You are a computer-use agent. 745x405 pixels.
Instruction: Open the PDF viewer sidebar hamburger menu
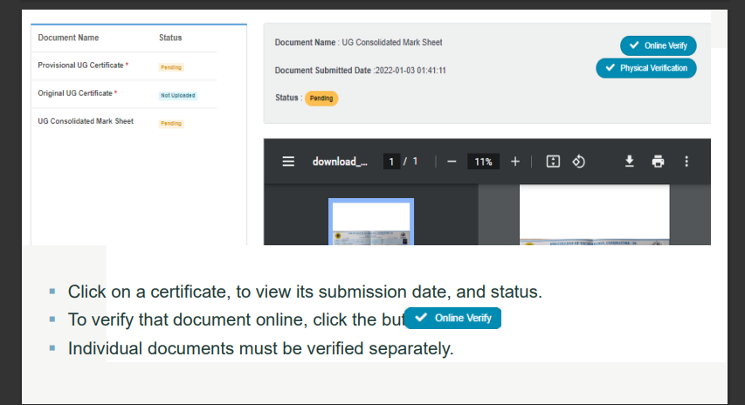tap(288, 161)
